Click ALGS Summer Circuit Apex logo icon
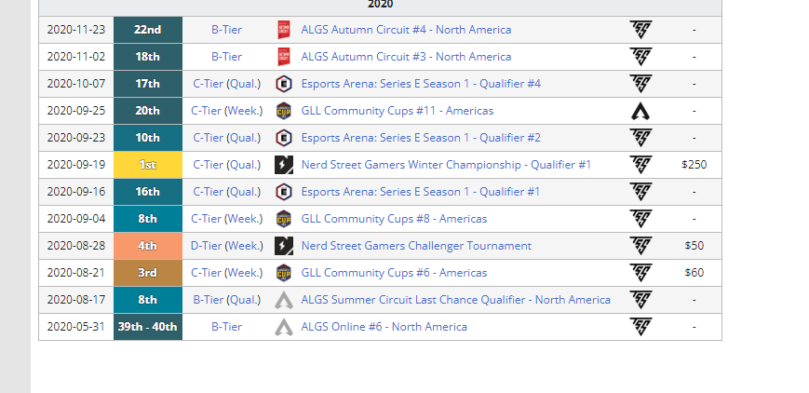 click(284, 300)
